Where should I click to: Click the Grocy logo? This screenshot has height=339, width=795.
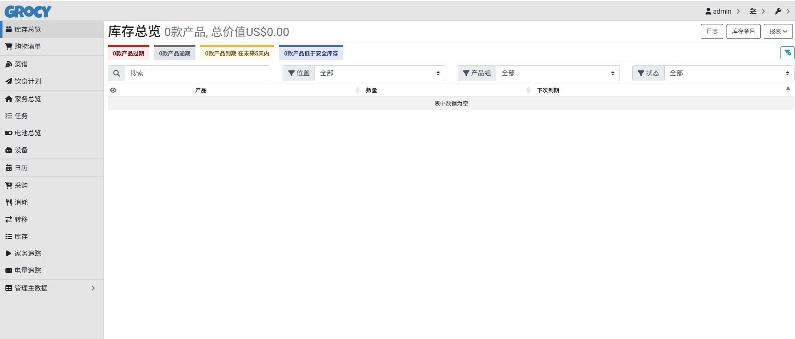tap(28, 12)
